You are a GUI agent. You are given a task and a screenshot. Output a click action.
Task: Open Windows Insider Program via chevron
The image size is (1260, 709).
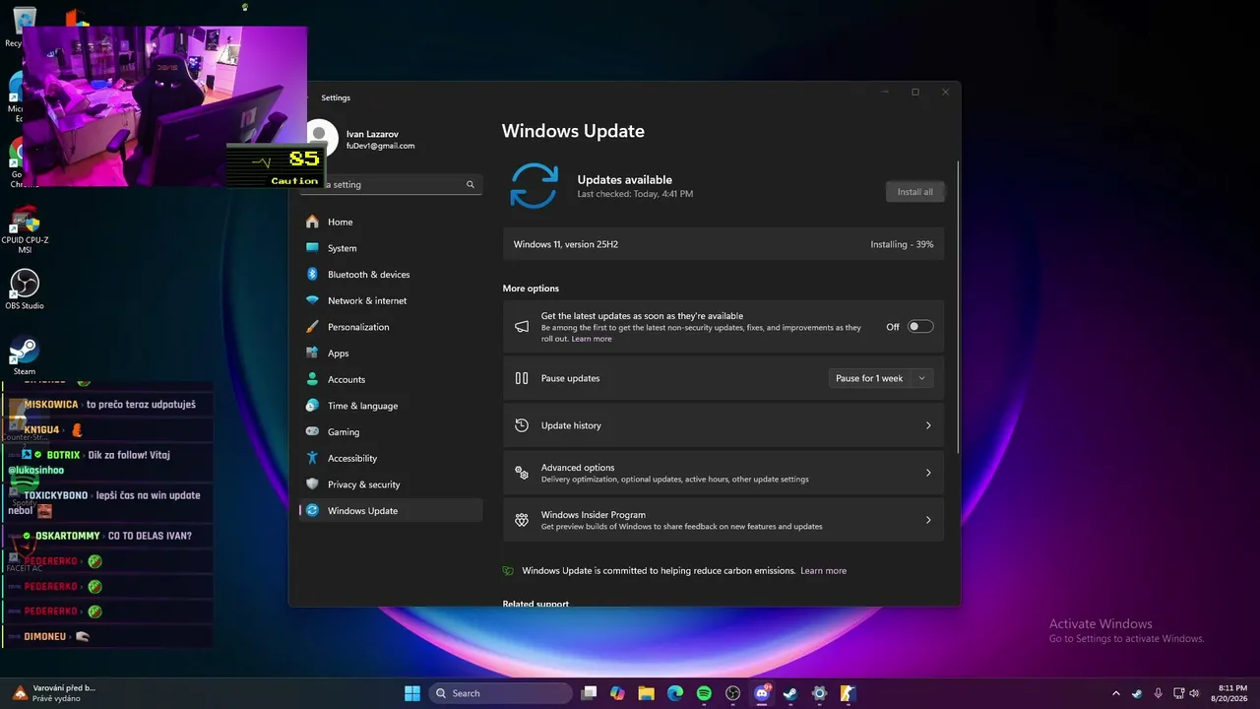pos(927,520)
